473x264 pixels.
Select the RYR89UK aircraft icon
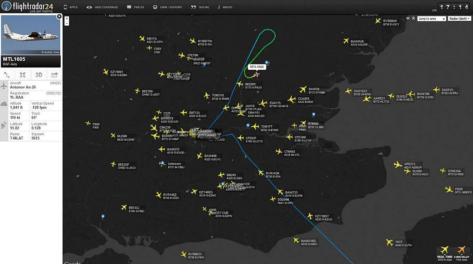pos(378,20)
